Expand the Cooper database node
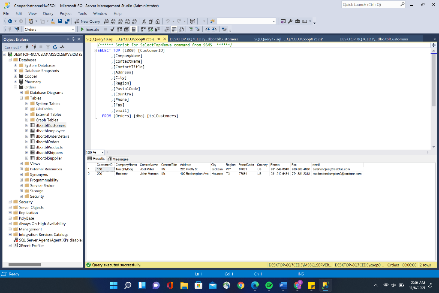The width and height of the screenshot is (439, 293). (x=16, y=76)
